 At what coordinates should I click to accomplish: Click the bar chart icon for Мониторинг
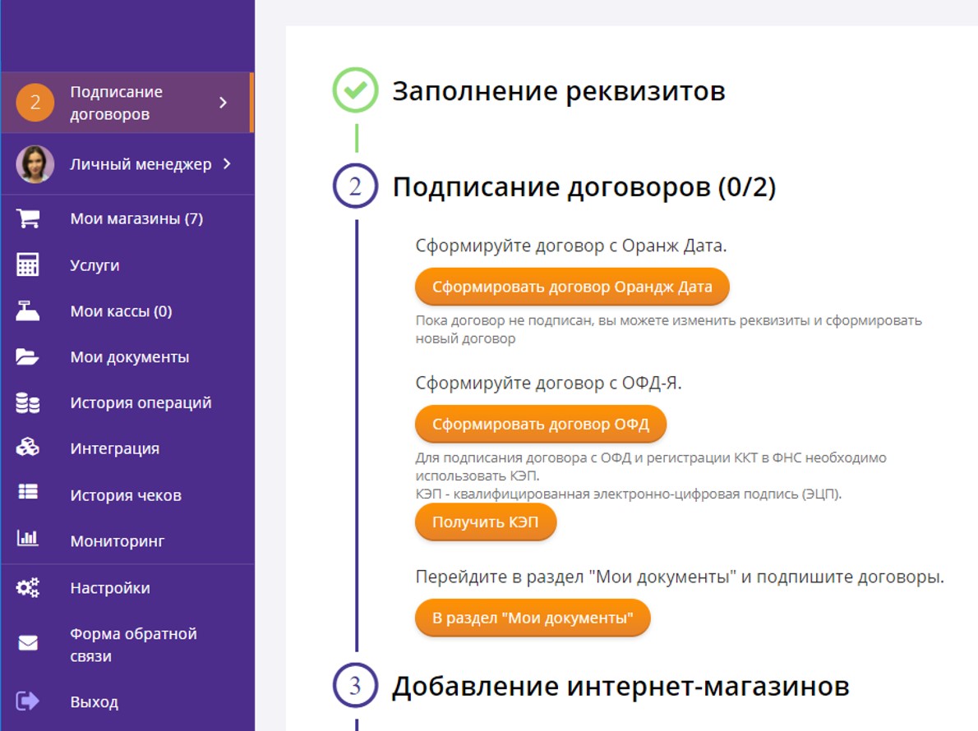pos(27,537)
